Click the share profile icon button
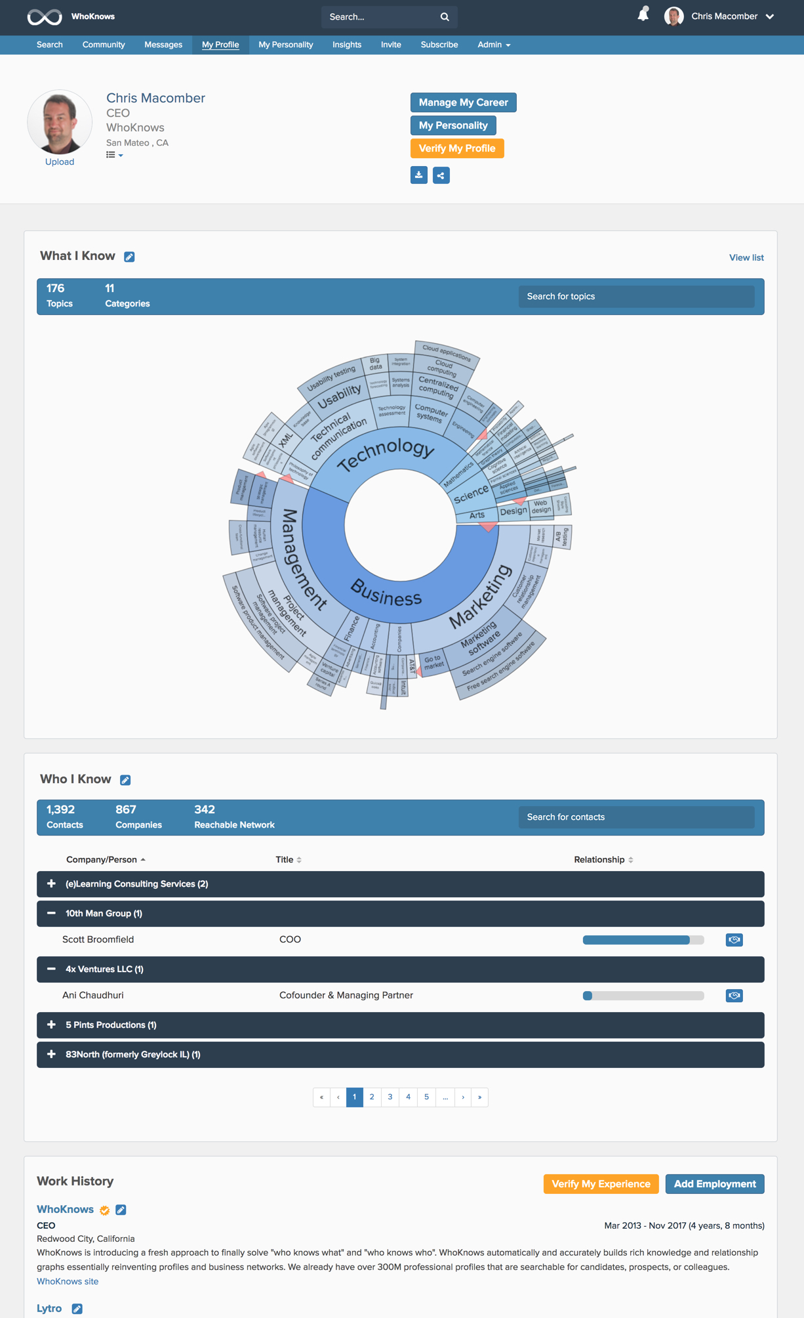The image size is (804, 1318). pyautogui.click(x=441, y=175)
